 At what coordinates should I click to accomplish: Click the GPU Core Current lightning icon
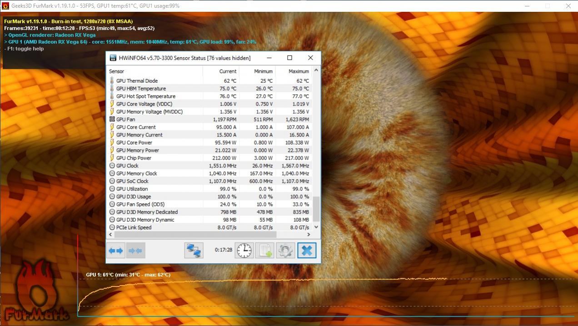click(x=112, y=127)
